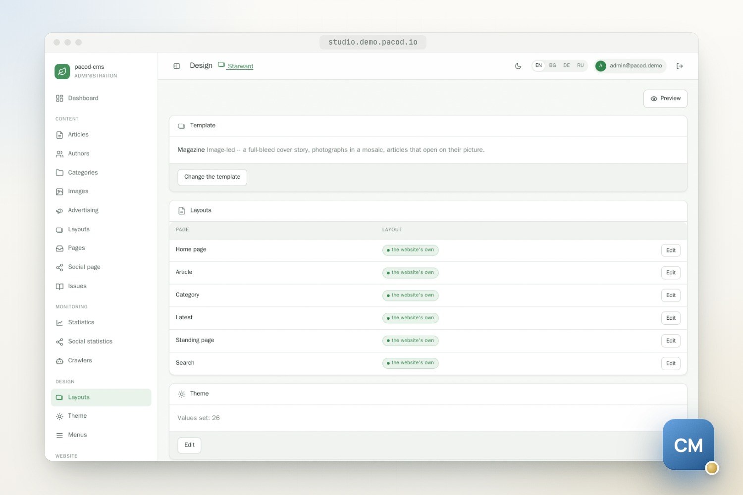Click the Articles document icon
This screenshot has height=495, width=743.
(59, 135)
